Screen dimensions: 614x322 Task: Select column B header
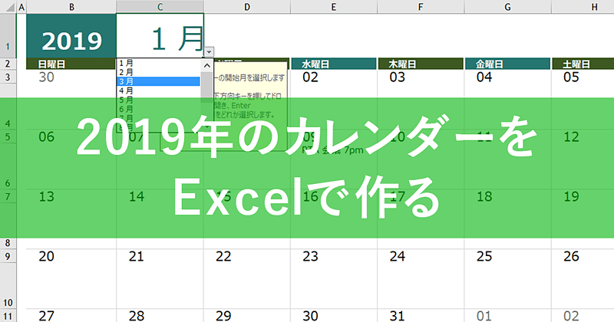click(x=71, y=6)
